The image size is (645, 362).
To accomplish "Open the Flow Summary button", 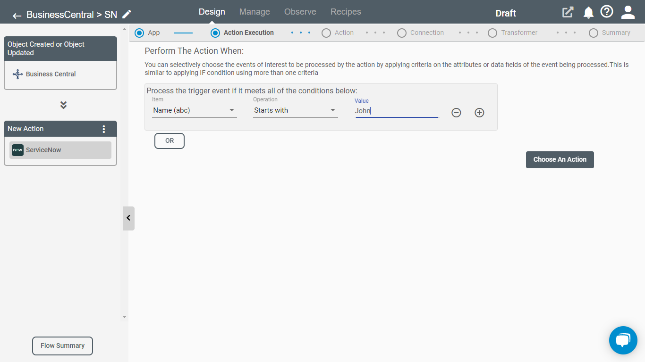I will point(62,346).
